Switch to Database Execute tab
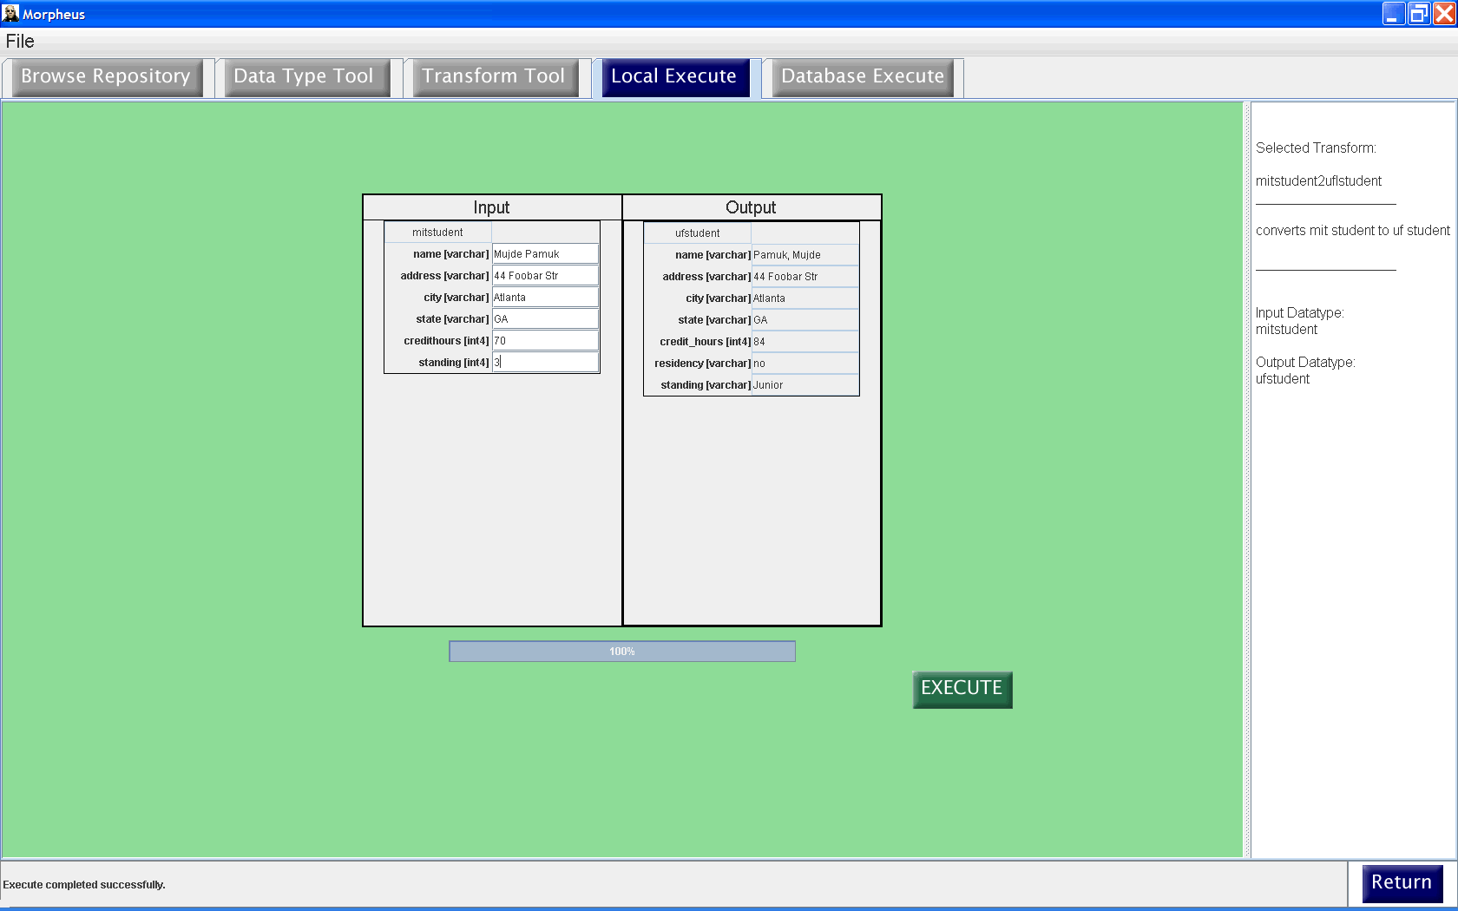The height and width of the screenshot is (911, 1458). click(862, 76)
